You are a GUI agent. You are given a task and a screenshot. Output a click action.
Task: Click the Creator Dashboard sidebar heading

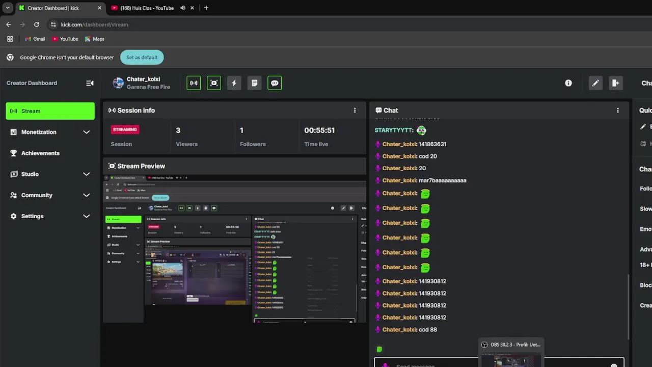32,83
